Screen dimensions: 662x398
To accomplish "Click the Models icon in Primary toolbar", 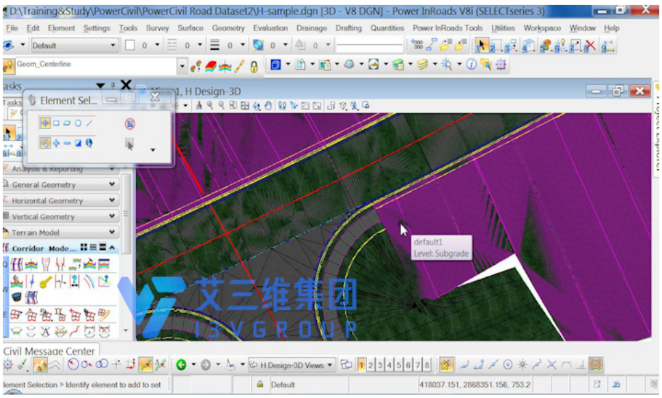I will click(276, 65).
